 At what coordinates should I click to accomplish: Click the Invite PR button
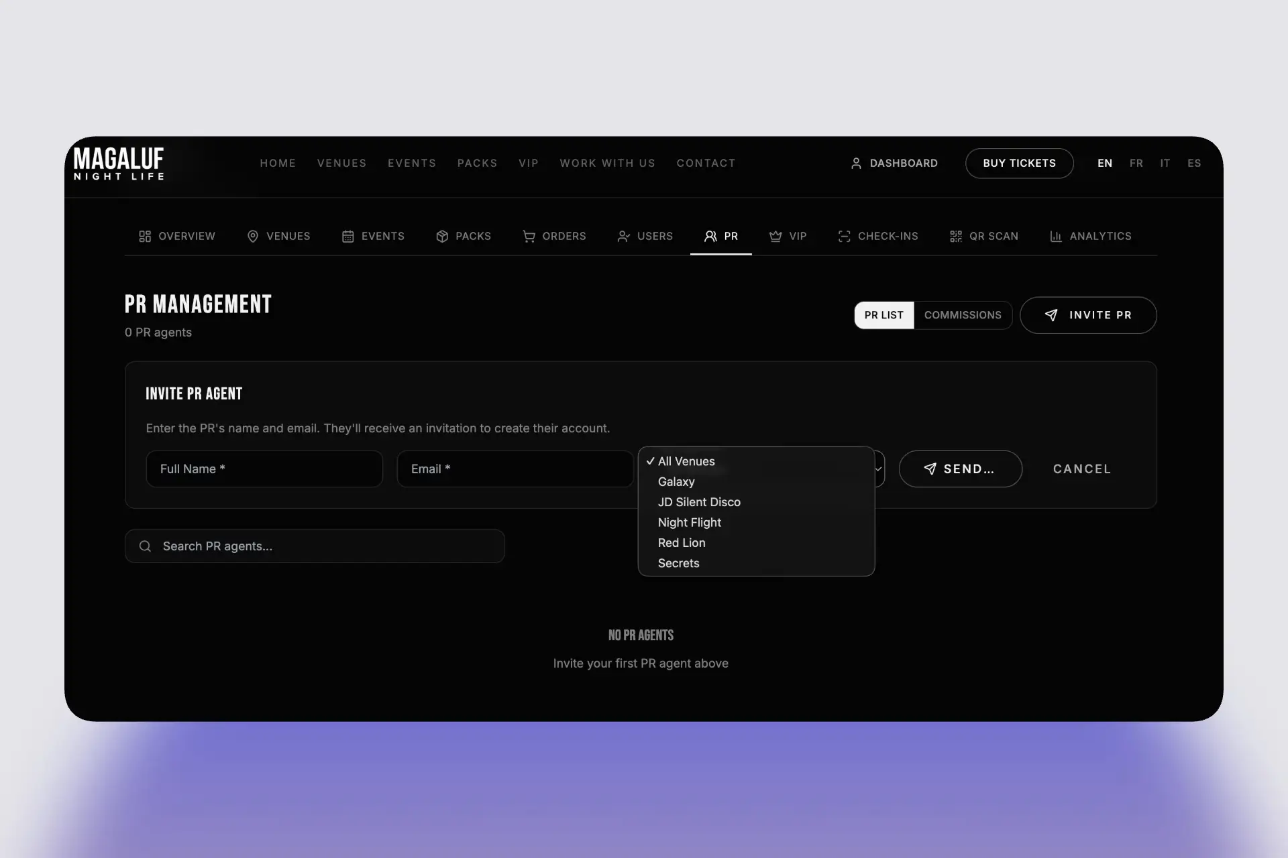point(1088,315)
